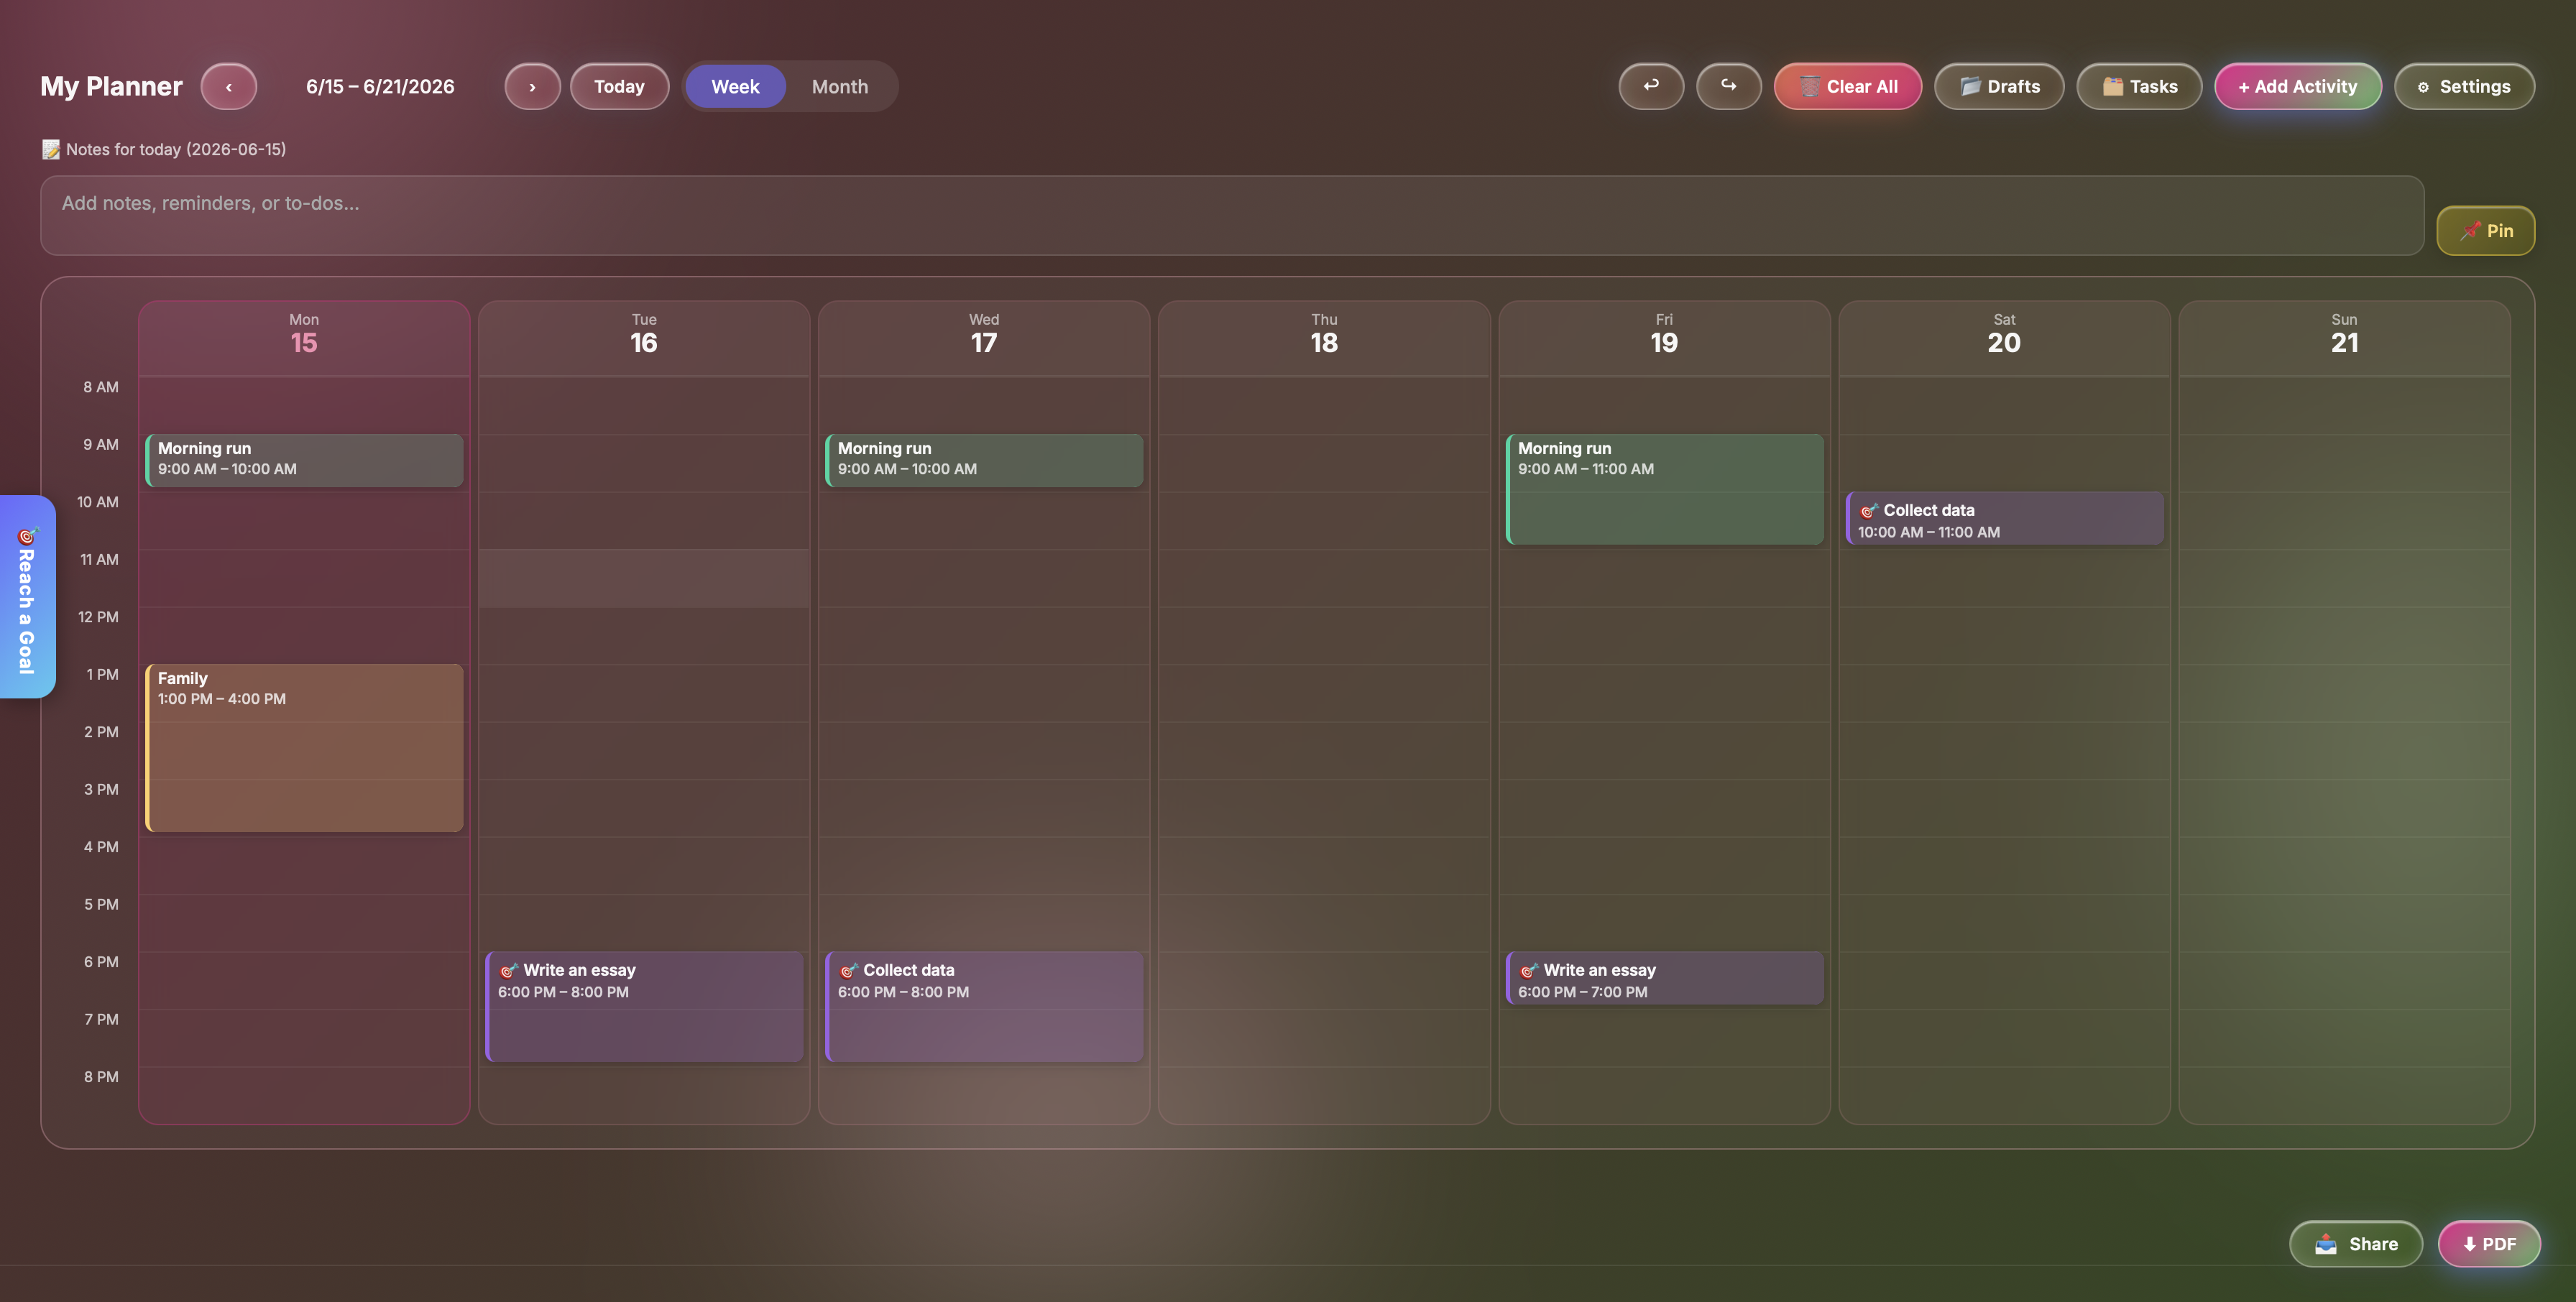Open Wednesday's Collect data evening block
Screen dimensions: 2576x1302
pyautogui.click(x=984, y=1006)
